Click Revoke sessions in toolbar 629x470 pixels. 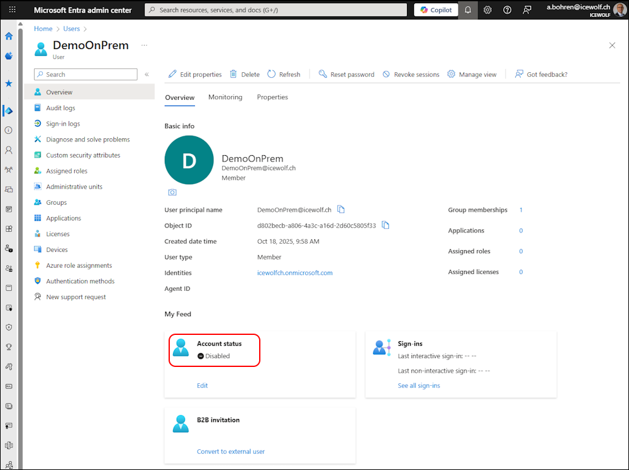tap(411, 74)
